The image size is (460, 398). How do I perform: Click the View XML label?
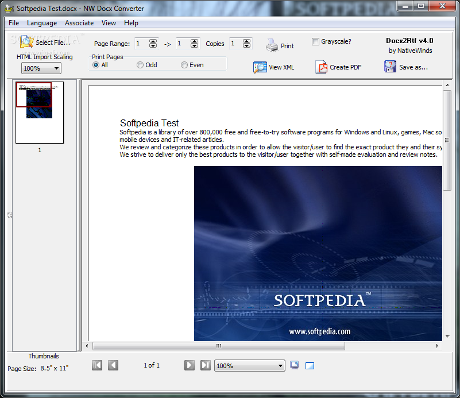click(281, 67)
